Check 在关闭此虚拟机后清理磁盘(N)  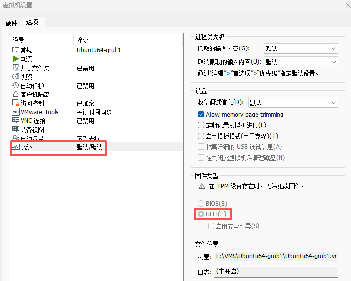pos(201,158)
